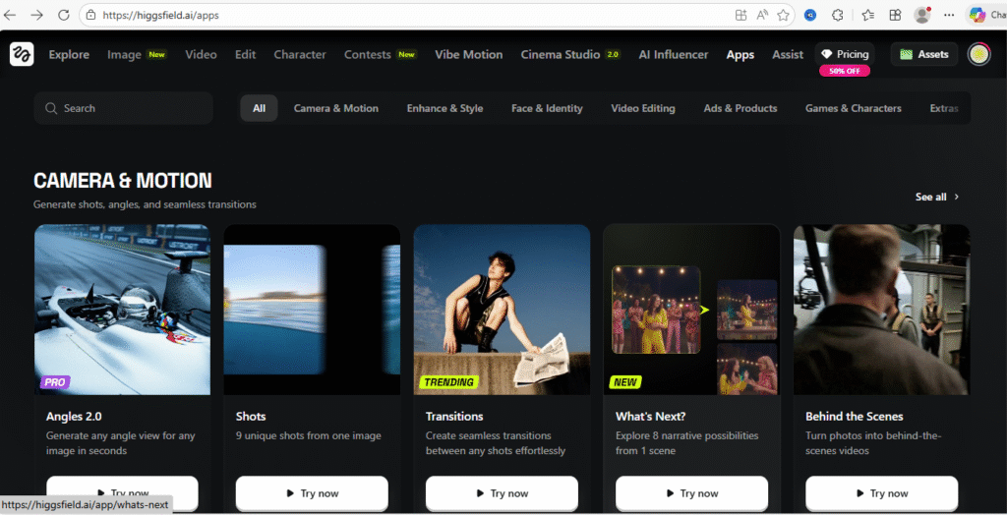Viewport: 1007px width, 515px height.
Task: Open the Assets button
Action: point(923,55)
